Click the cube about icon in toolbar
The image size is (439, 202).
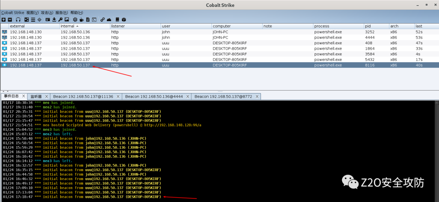pyautogui.click(x=124, y=20)
